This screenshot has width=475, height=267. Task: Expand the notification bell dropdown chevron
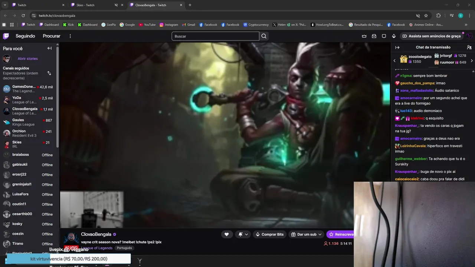coord(246,234)
